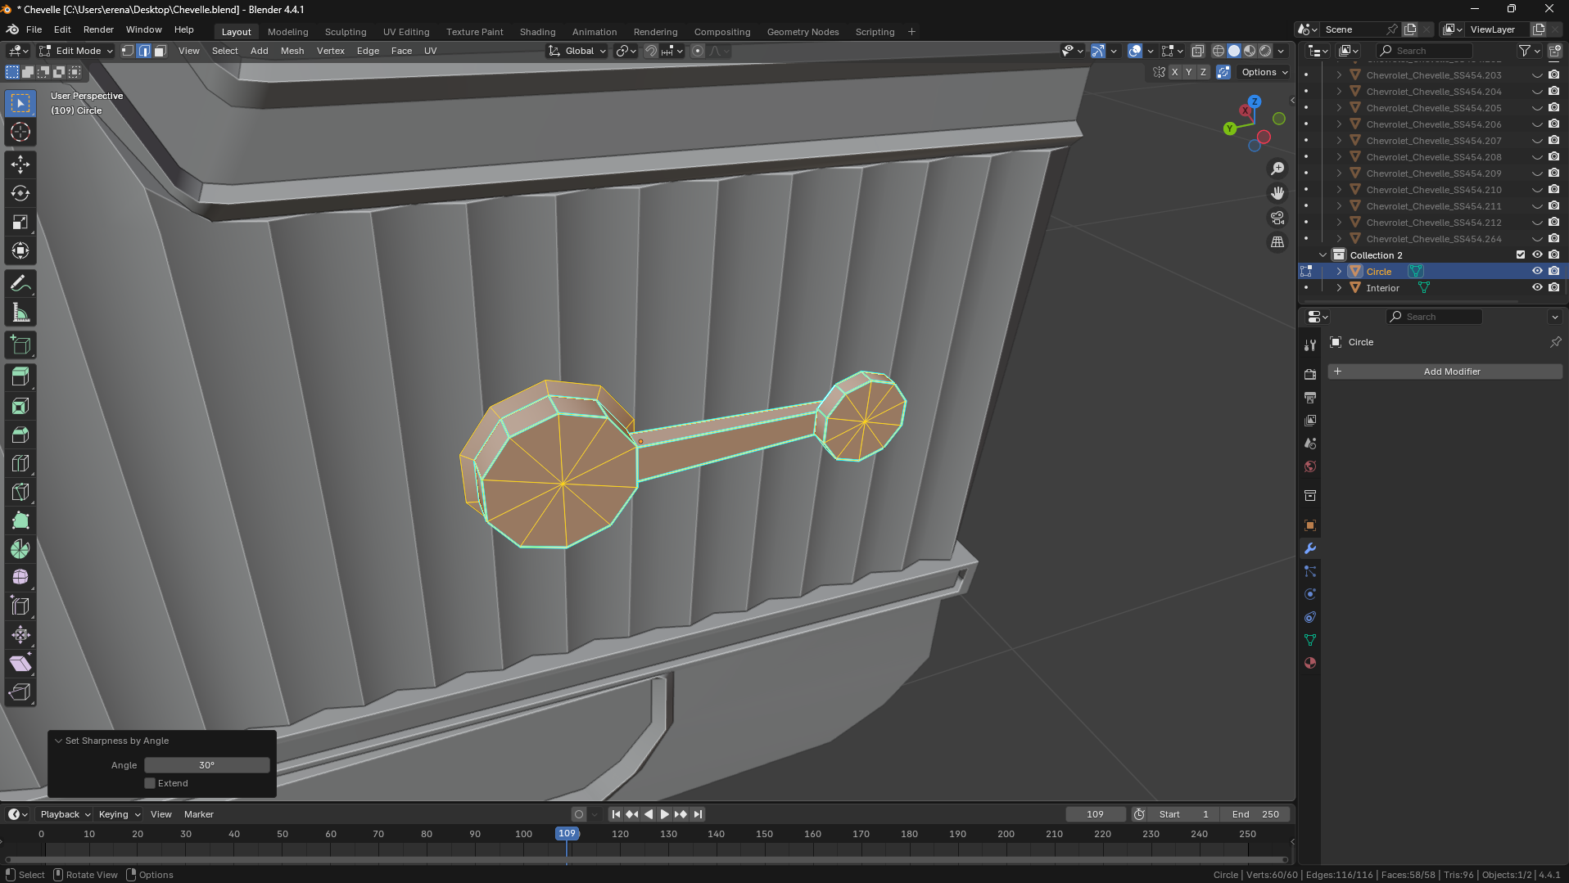Select the Smooth tool
The height and width of the screenshot is (883, 1569).
[20, 578]
